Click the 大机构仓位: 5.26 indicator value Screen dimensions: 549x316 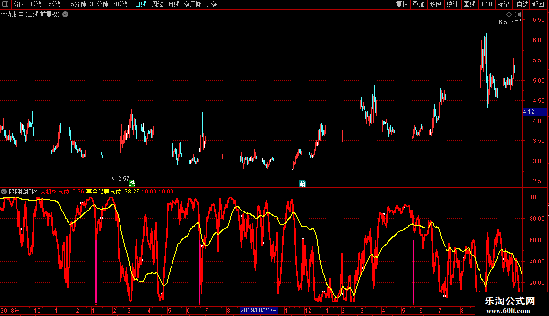click(x=62, y=192)
